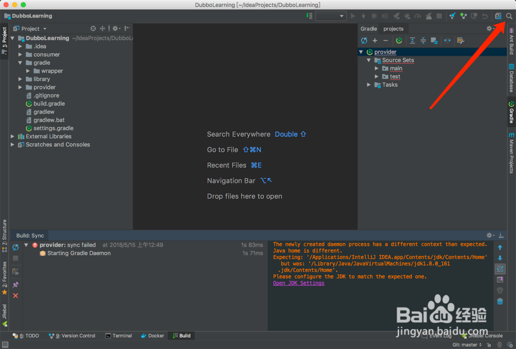
Task: Pin the Build tab
Action: (x=15, y=285)
